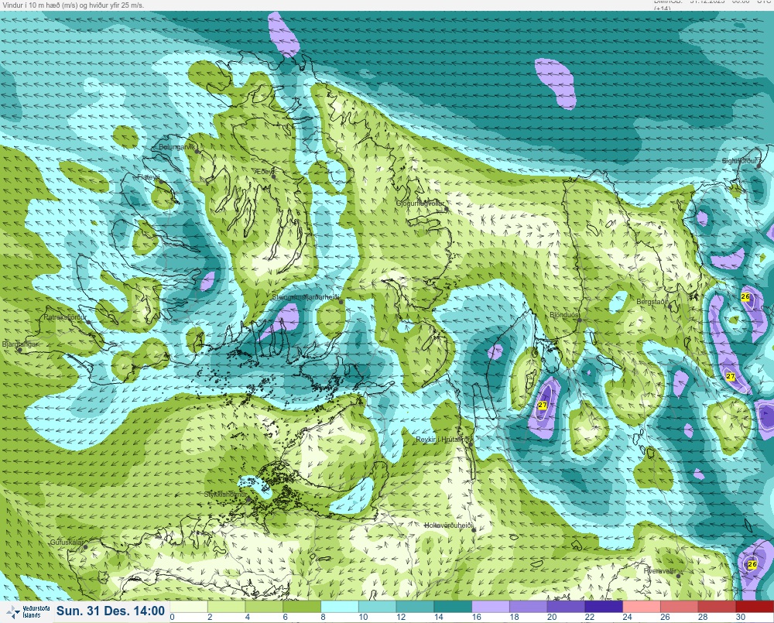Pick the 4–6 m/s green legend swatch
Viewport: 774px width, 623px height.
pyautogui.click(x=264, y=607)
